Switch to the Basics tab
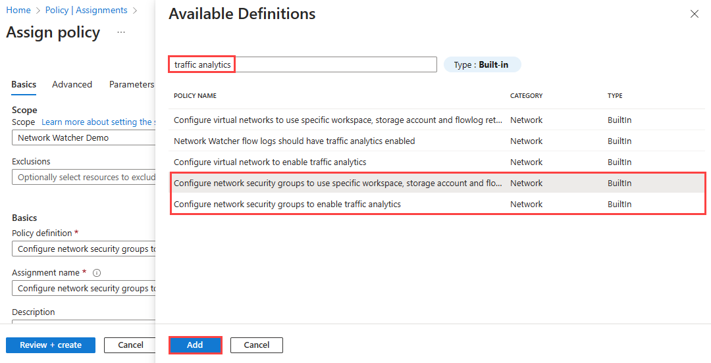 [24, 84]
